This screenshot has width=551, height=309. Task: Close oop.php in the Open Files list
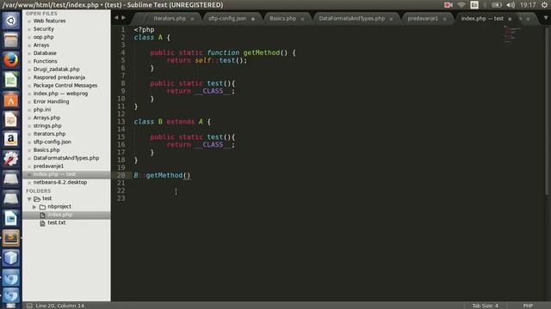click(x=29, y=37)
